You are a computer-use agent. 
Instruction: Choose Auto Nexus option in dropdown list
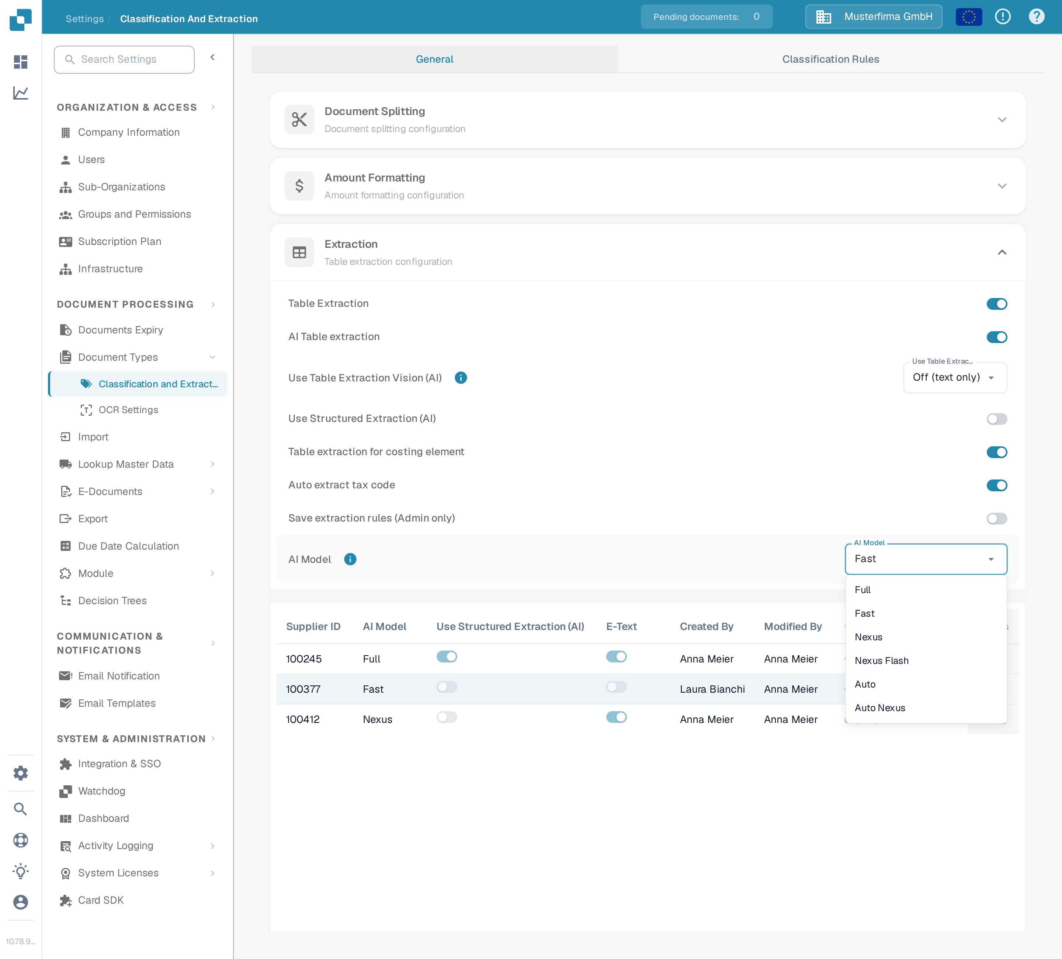click(x=926, y=708)
